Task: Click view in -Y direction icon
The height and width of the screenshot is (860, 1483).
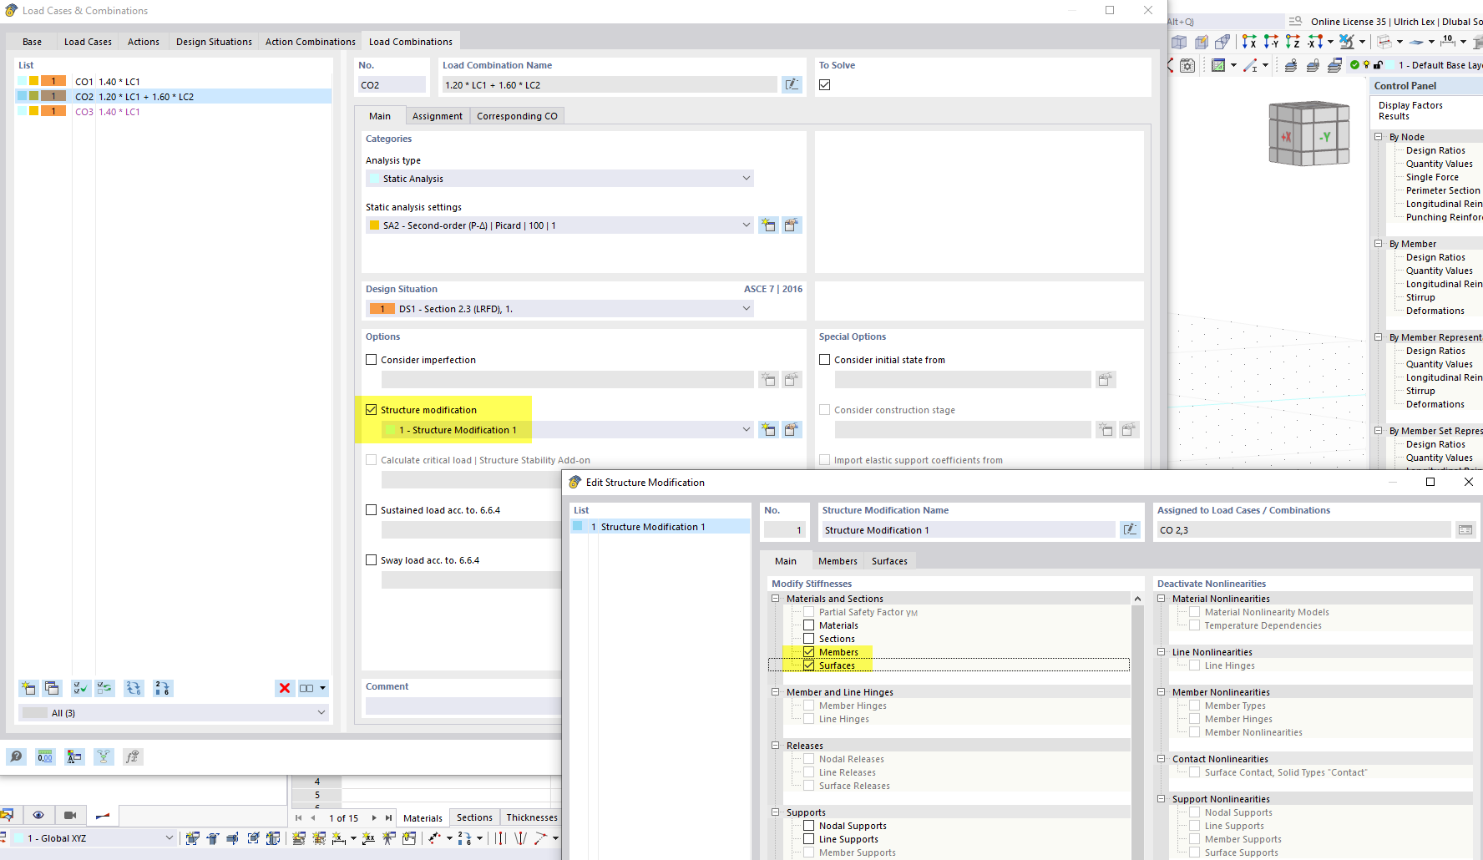Action: [x=1271, y=42]
